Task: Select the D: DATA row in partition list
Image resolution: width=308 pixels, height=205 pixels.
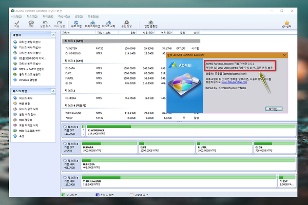Action: pos(71,68)
